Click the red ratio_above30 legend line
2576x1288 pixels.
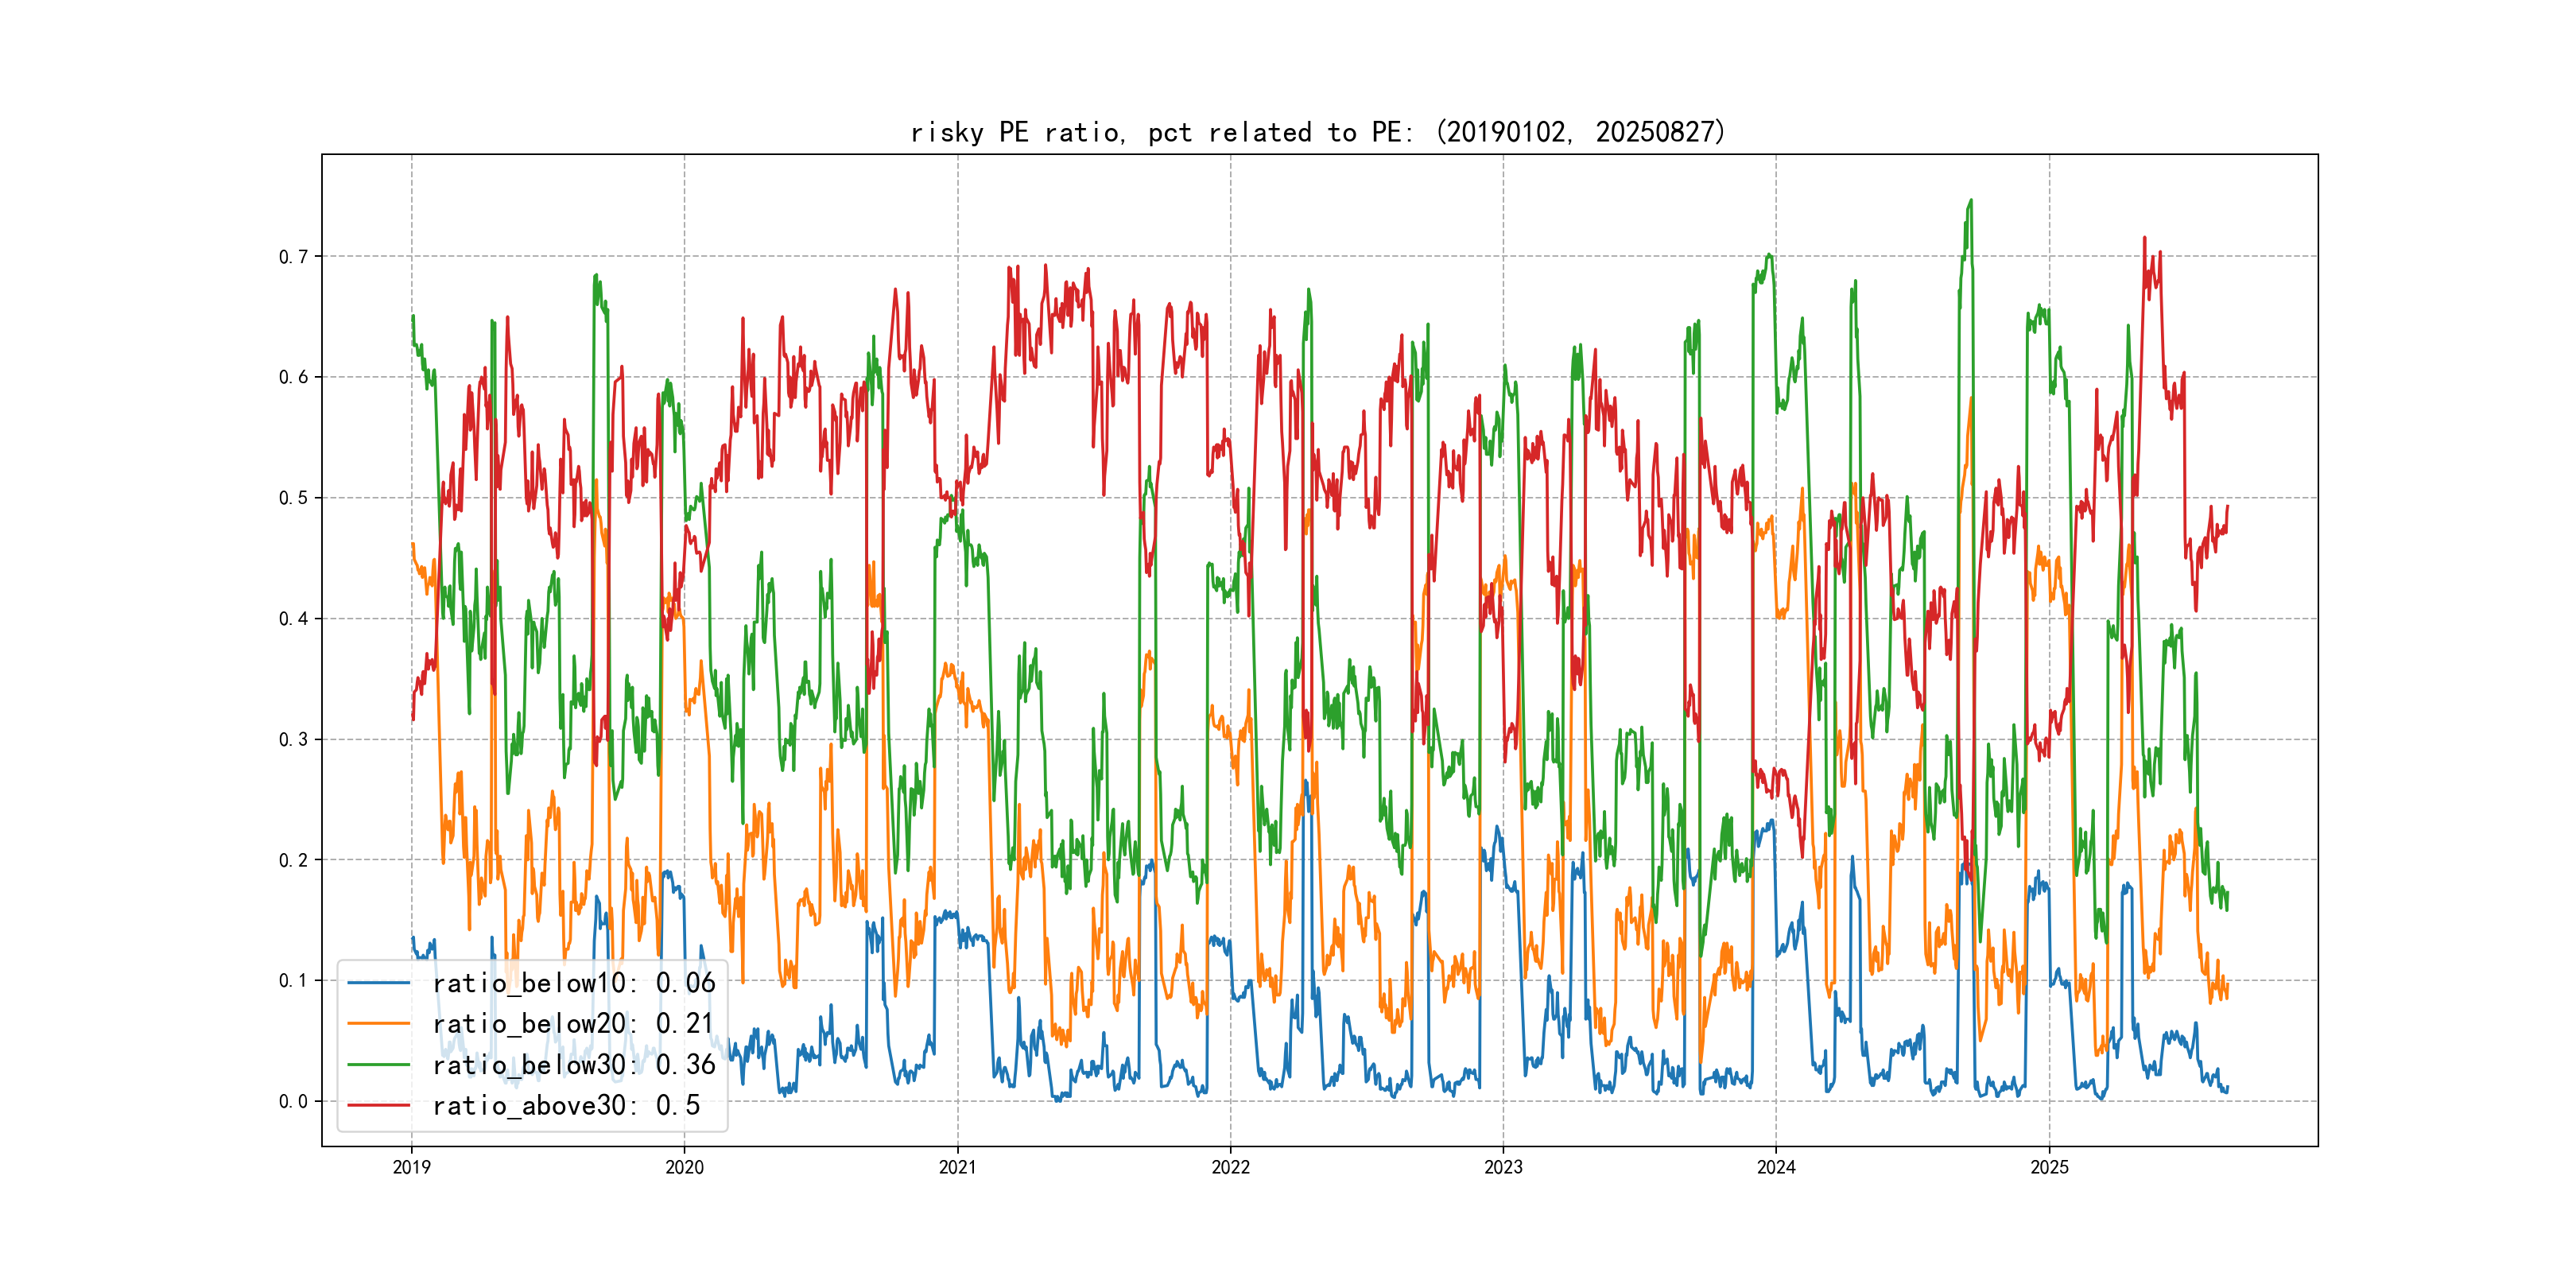(378, 1105)
